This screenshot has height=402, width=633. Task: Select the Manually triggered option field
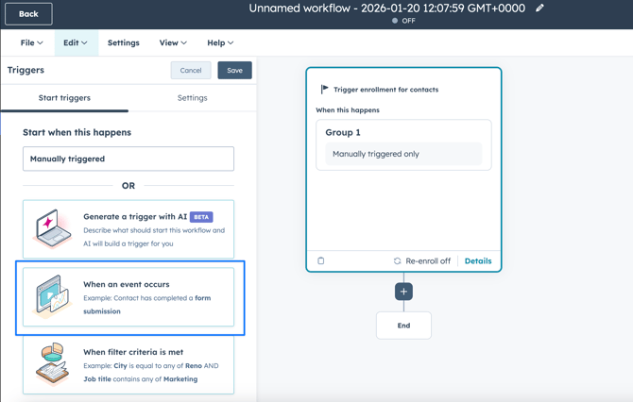pyautogui.click(x=128, y=159)
